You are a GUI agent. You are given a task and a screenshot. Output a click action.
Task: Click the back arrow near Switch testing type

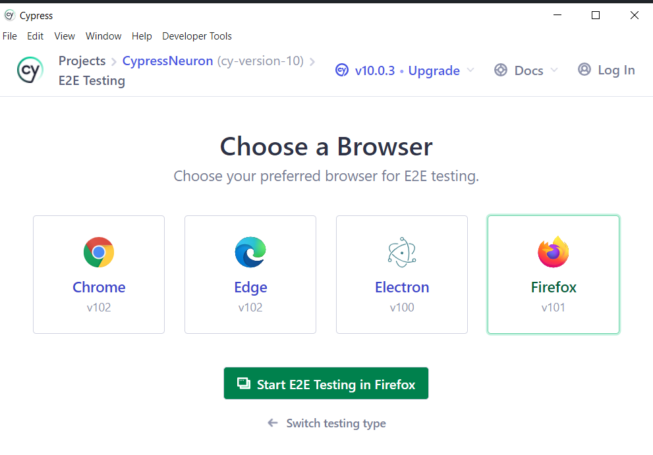pyautogui.click(x=273, y=423)
